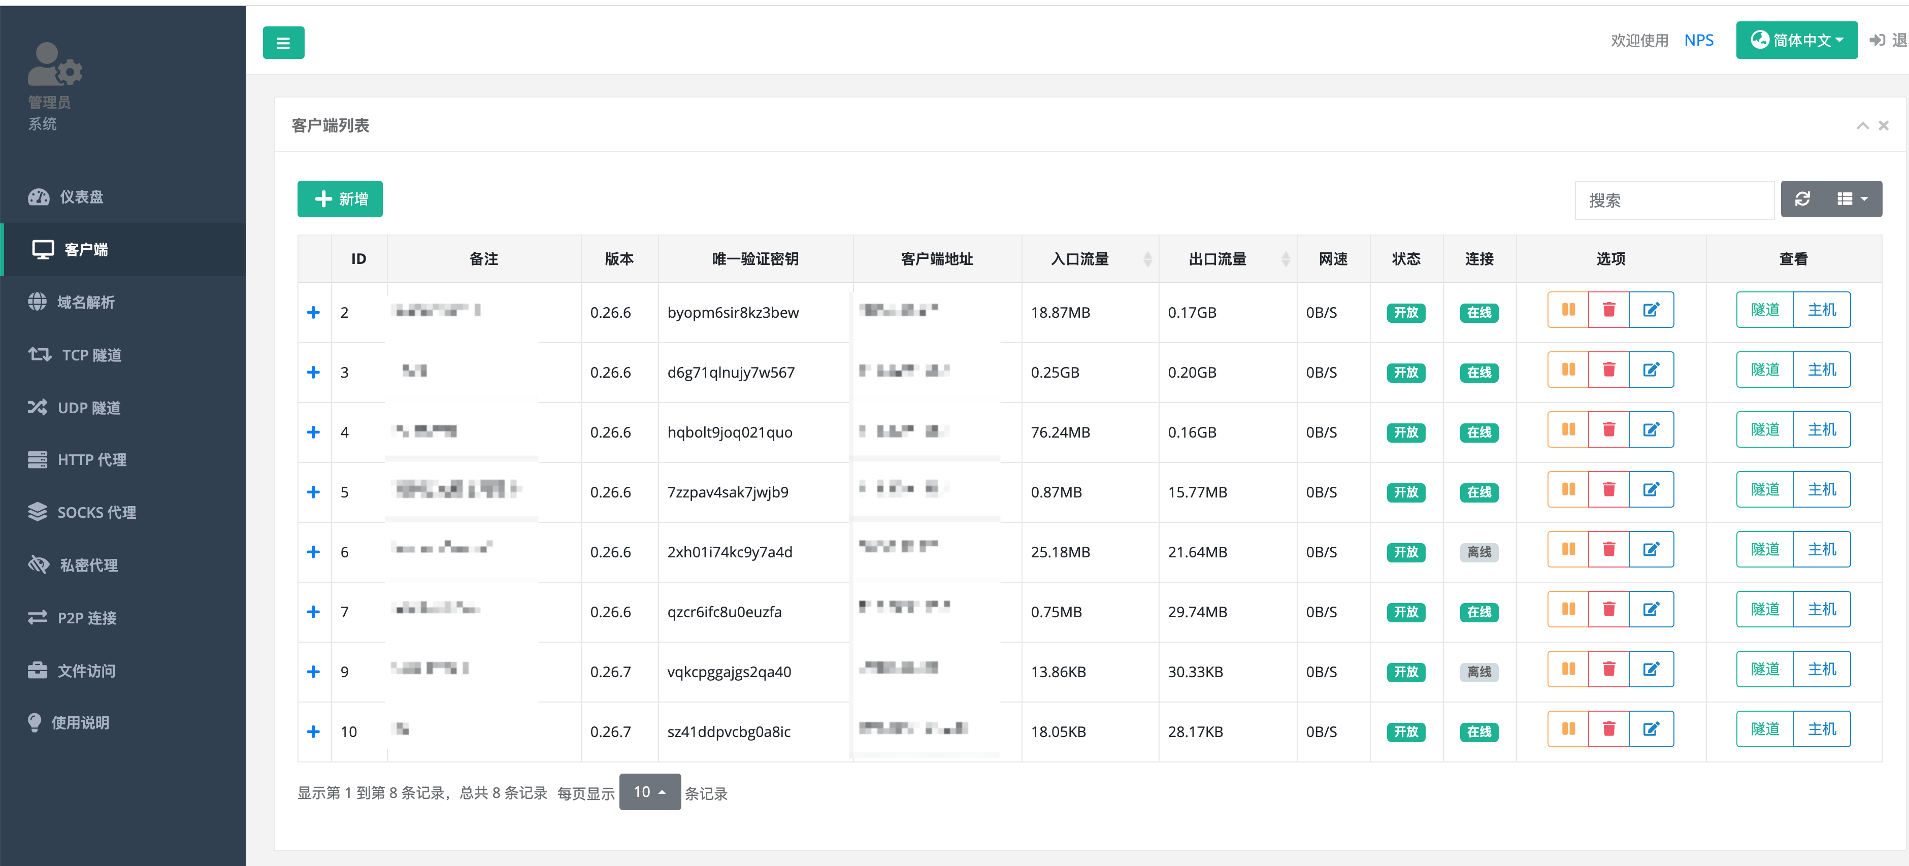Image resolution: width=1909 pixels, height=866 pixels.
Task: Click the logout icon at top right
Action: click(x=1877, y=41)
